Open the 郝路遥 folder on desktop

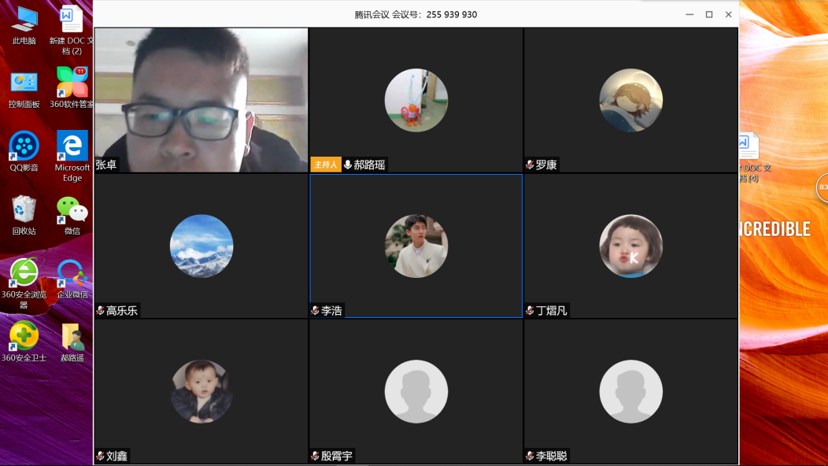point(72,336)
